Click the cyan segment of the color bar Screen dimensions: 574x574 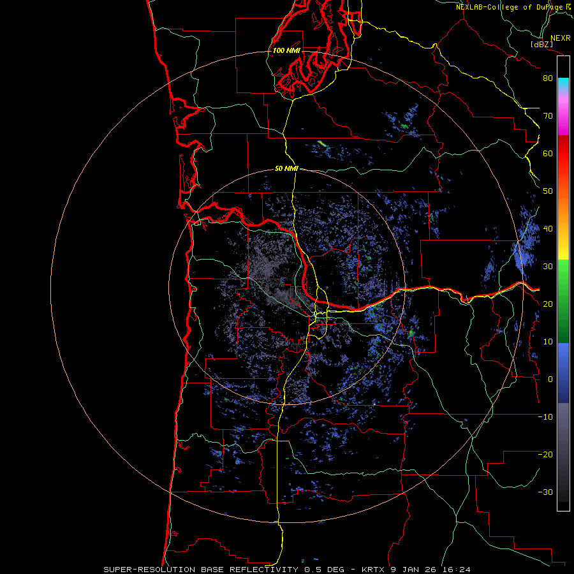tap(563, 83)
